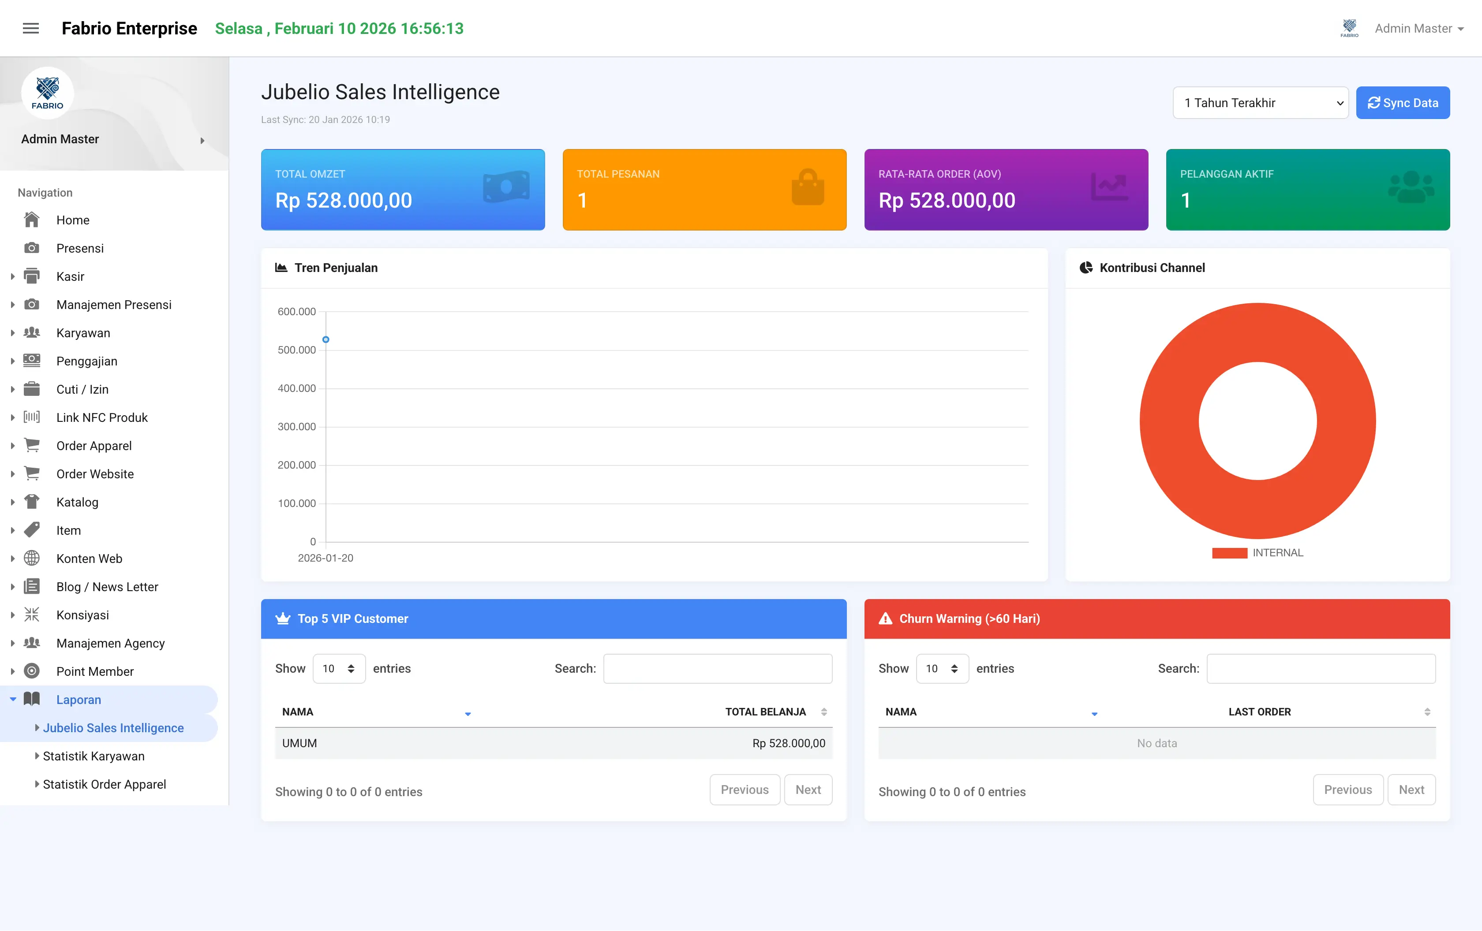Click Next in VIP Customer table
The height and width of the screenshot is (931, 1482).
808,789
